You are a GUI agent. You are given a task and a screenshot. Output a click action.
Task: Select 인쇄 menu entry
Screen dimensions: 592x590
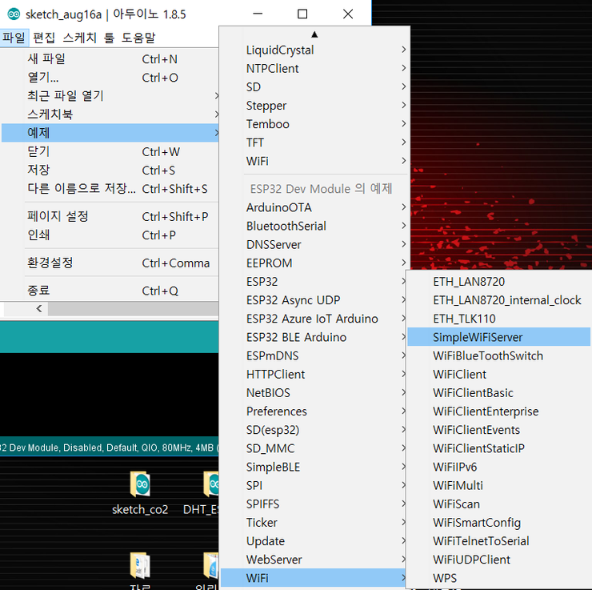pyautogui.click(x=110, y=235)
